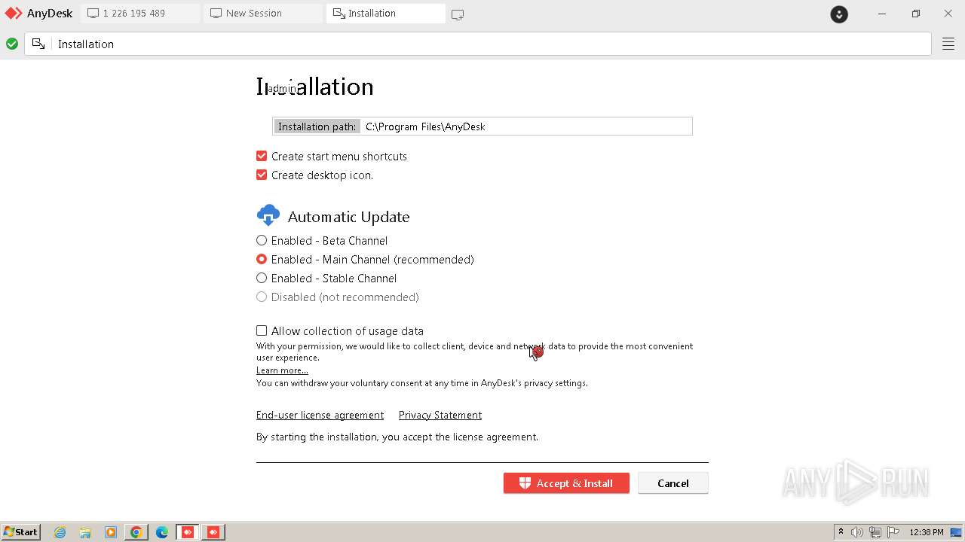Open Action Center flag tray icon

[x=893, y=532]
